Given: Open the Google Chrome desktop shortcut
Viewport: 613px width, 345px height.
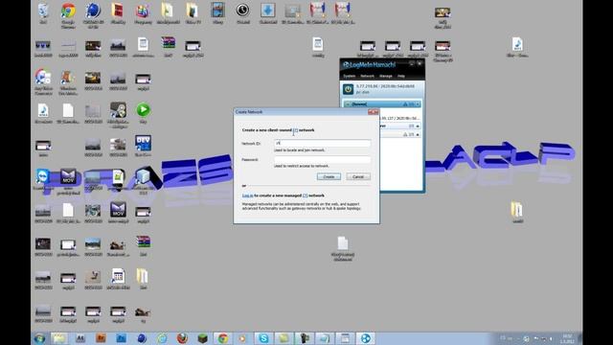Looking at the screenshot, I should point(68,11).
